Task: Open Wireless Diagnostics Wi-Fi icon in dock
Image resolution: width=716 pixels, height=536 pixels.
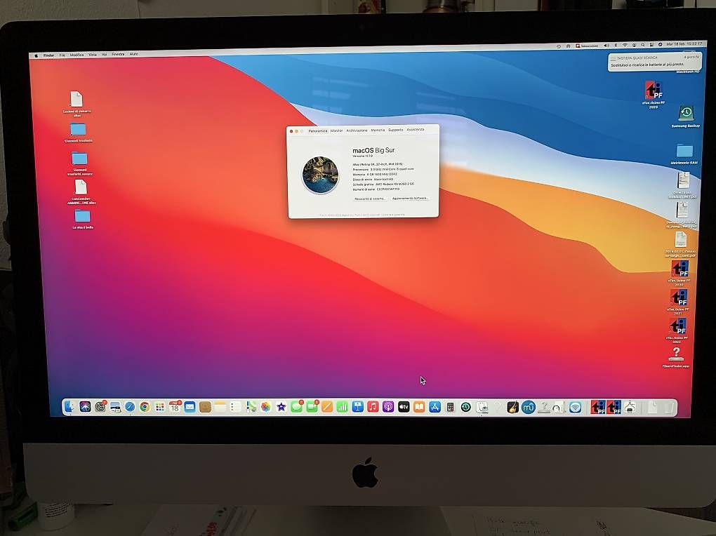Action: [x=576, y=407]
